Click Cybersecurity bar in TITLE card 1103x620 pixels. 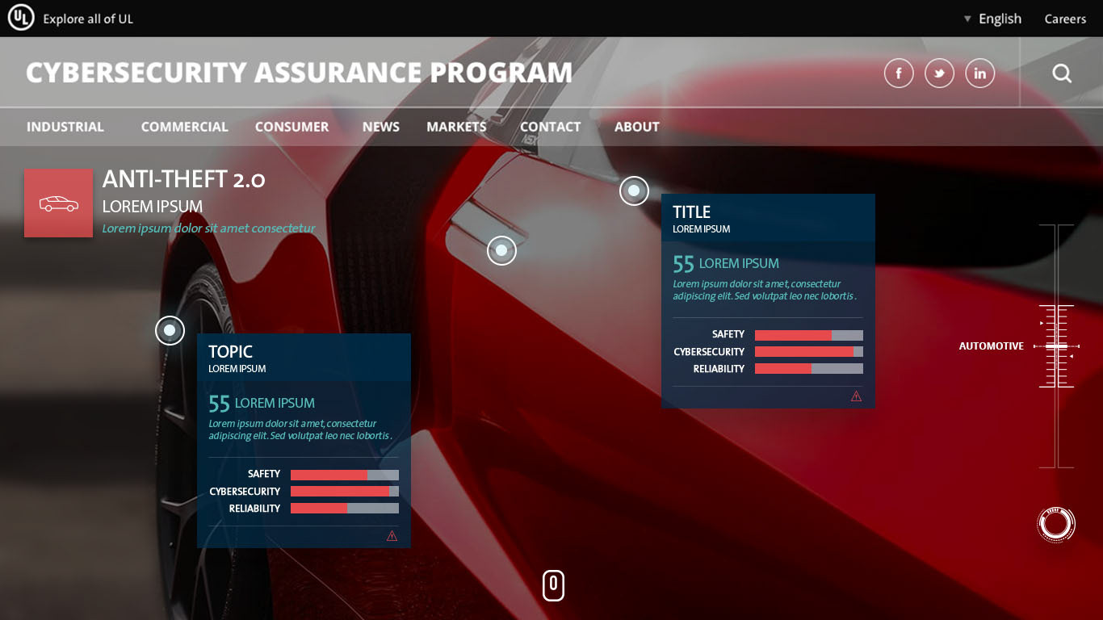tap(809, 352)
